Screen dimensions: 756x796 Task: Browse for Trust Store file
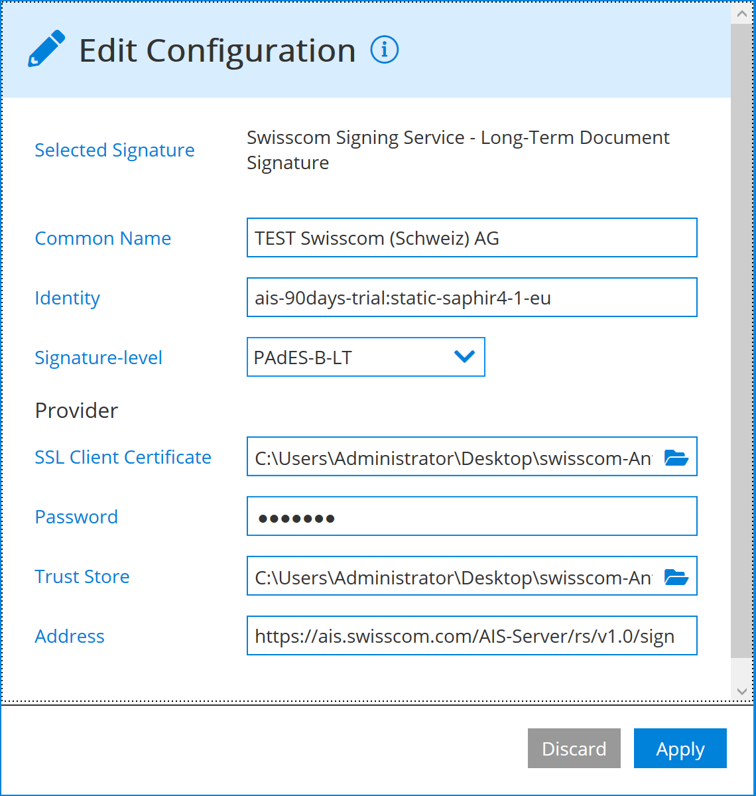676,576
